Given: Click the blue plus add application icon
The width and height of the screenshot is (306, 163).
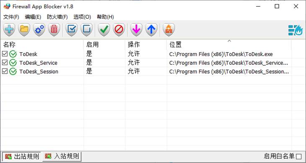Looking at the screenshot, I should pos(9,30).
